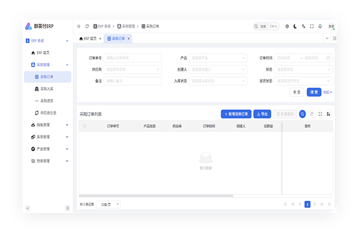Open the 状态 status dropdown

coord(303,69)
